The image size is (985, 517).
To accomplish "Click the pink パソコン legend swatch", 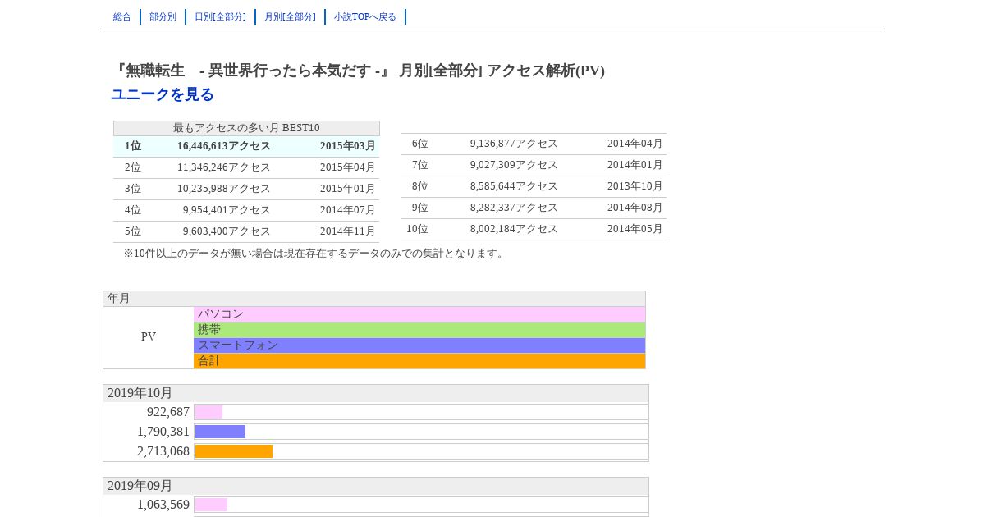I will pos(419,314).
